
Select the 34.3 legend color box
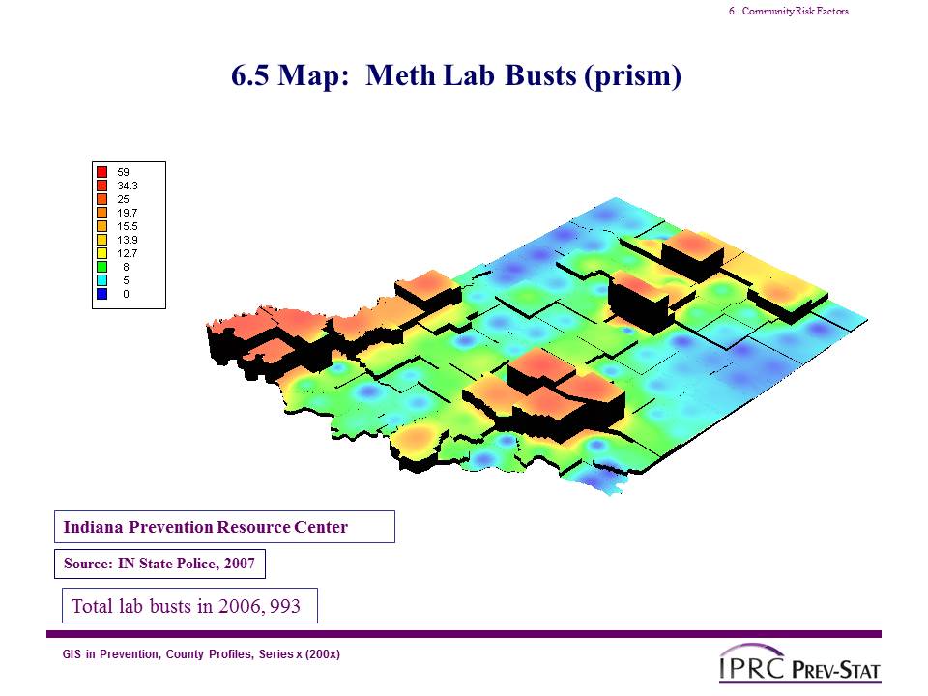pos(101,185)
